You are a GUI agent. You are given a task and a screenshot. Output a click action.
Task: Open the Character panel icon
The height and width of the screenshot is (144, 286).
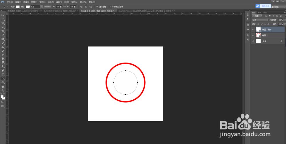click(x=248, y=35)
